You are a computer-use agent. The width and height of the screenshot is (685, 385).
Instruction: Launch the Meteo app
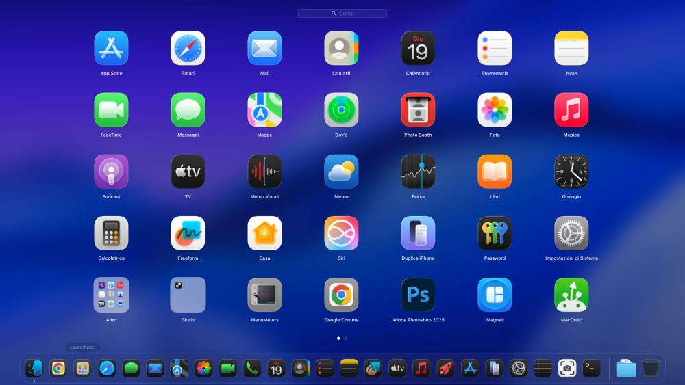[x=341, y=172]
